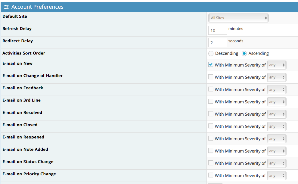Open severity dropdown for E-mail on Resolved
The image size is (298, 184).
point(277,114)
